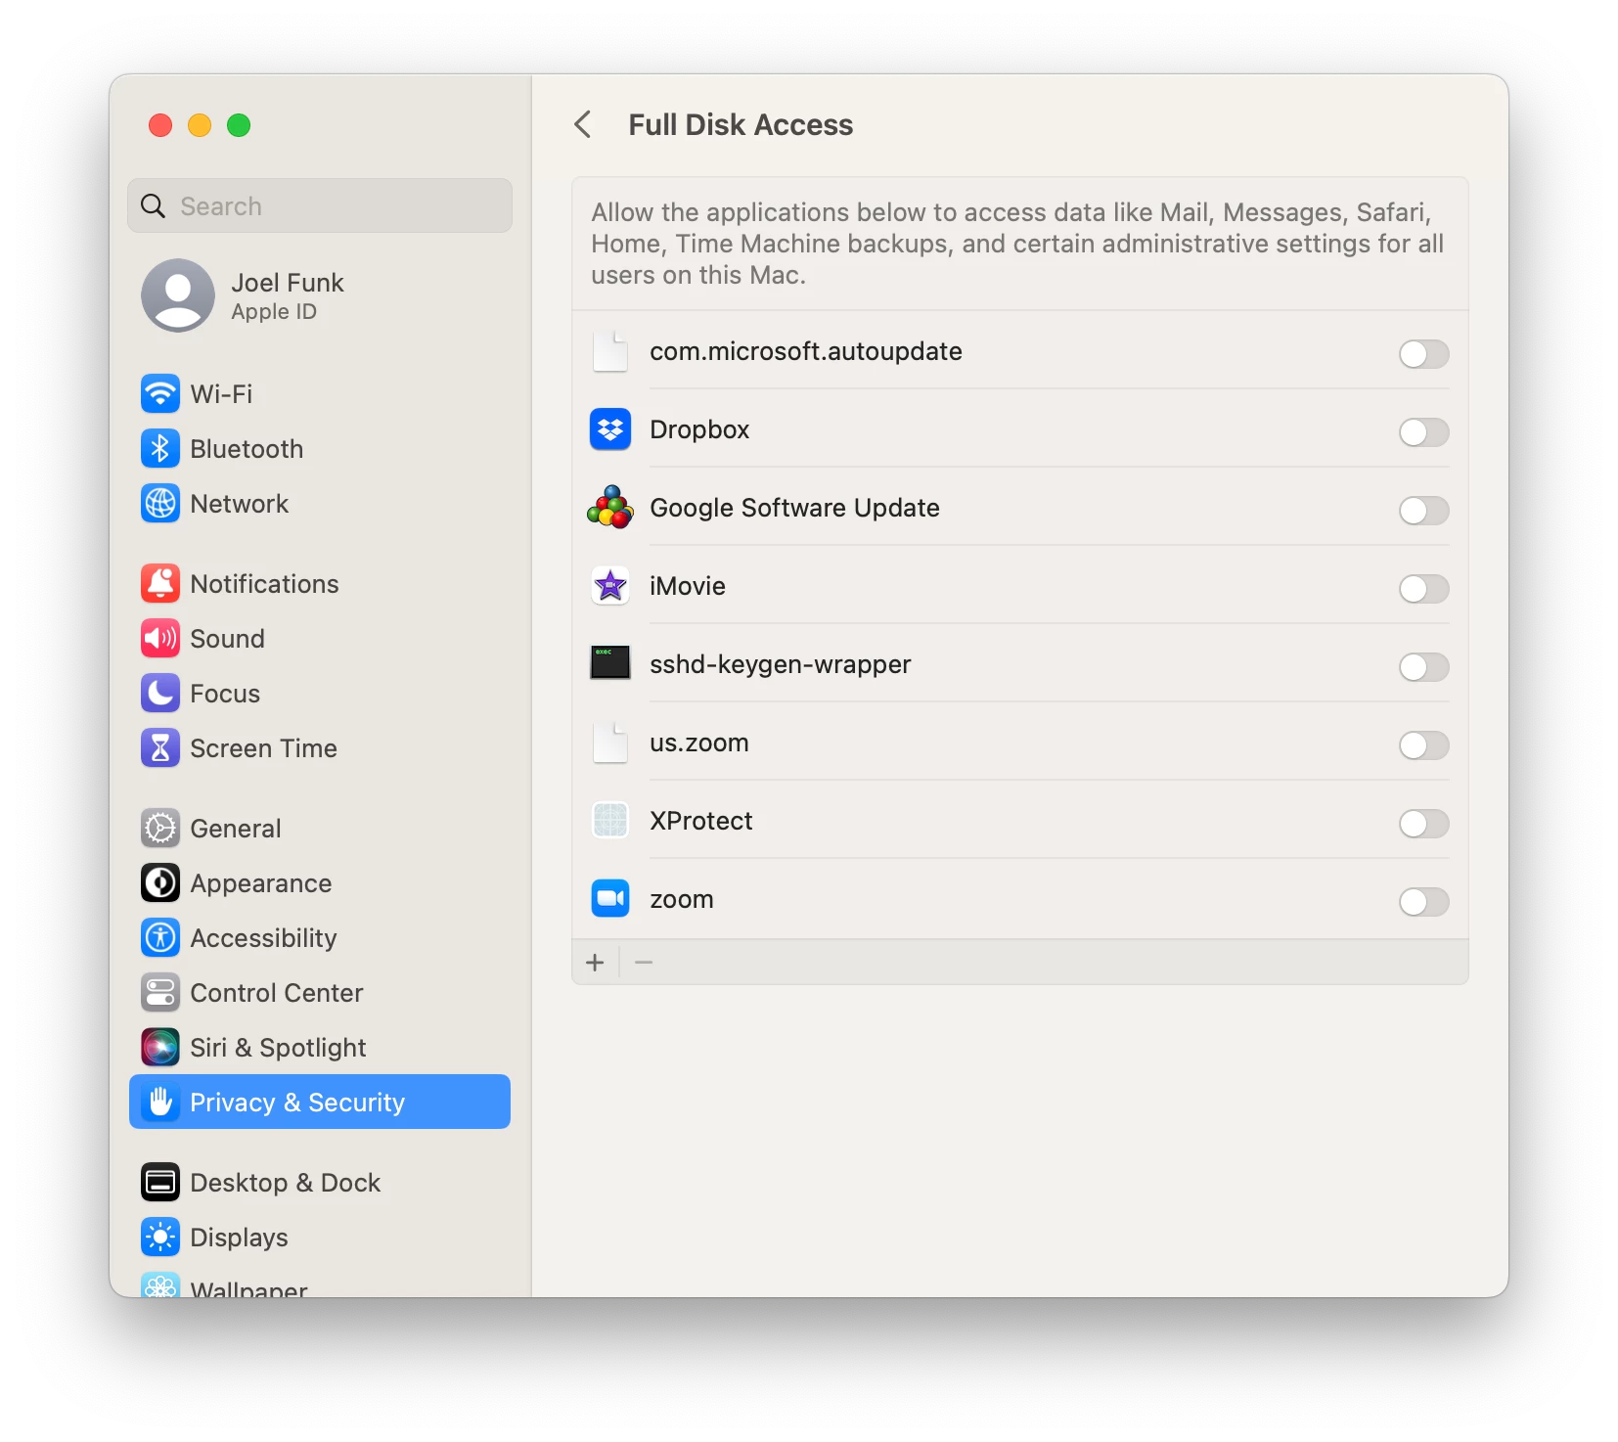Open Joel Funk Apple ID account
The image size is (1618, 1442).
(320, 295)
